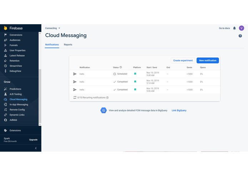The height and width of the screenshot is (176, 248).
Task: Open Cloud Messaging menu item
Action: tap(18, 99)
